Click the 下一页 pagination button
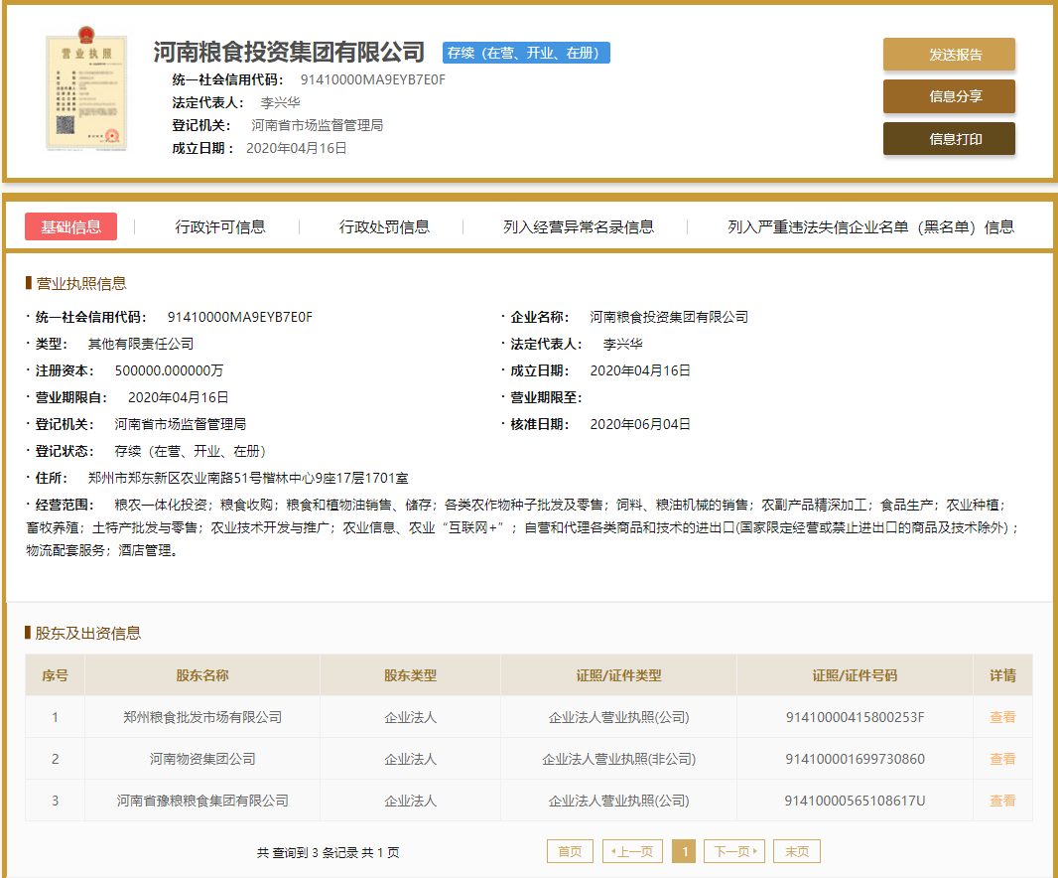The height and width of the screenshot is (878, 1058). tap(734, 850)
